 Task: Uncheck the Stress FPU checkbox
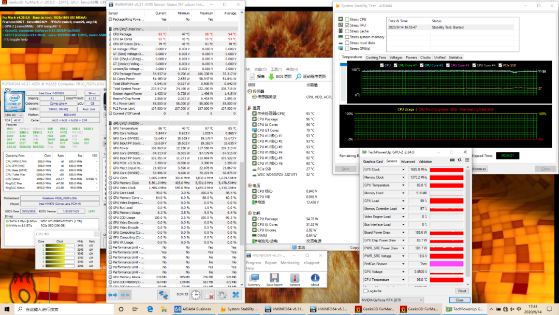[x=347, y=25]
